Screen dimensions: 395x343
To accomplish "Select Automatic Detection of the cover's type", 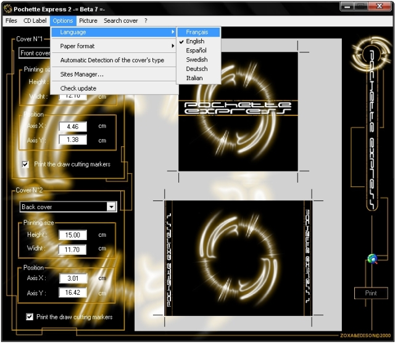I will (114, 60).
